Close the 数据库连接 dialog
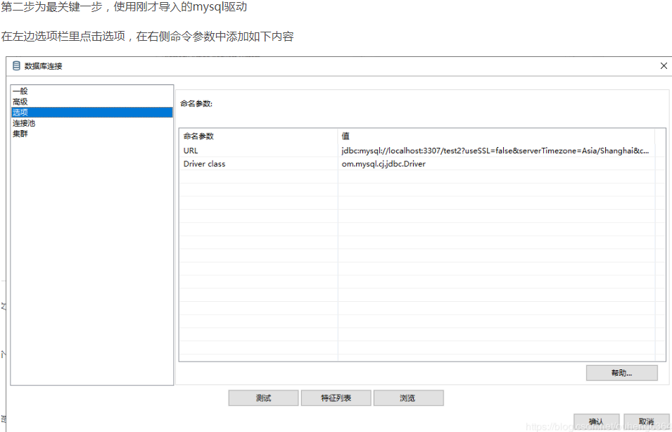This screenshot has width=672, height=432. pyautogui.click(x=664, y=65)
